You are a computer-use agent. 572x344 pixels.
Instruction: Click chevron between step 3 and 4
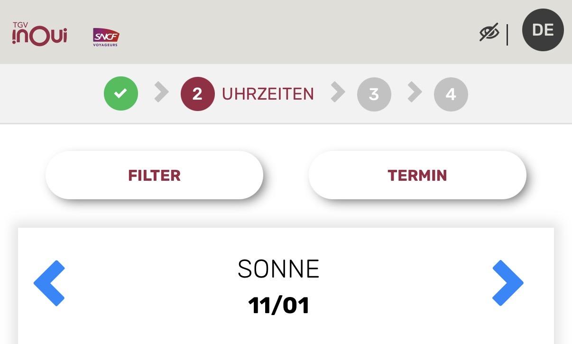(414, 92)
